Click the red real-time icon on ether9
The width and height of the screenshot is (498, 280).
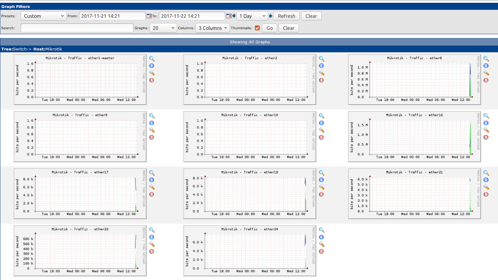(x=152, y=137)
